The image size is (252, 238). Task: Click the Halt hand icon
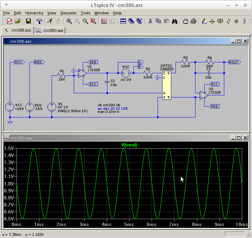[x=58, y=21]
